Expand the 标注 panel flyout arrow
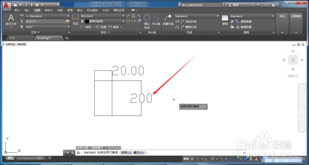309x165 pixels. [109, 32]
